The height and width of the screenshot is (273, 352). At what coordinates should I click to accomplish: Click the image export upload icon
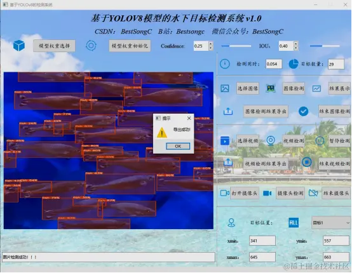tap(228, 111)
